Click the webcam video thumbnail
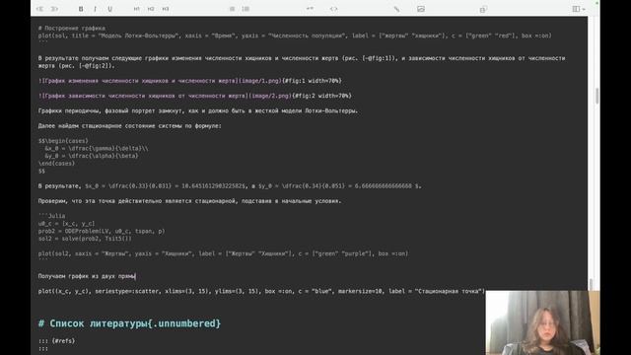The image size is (631, 355). point(542,322)
